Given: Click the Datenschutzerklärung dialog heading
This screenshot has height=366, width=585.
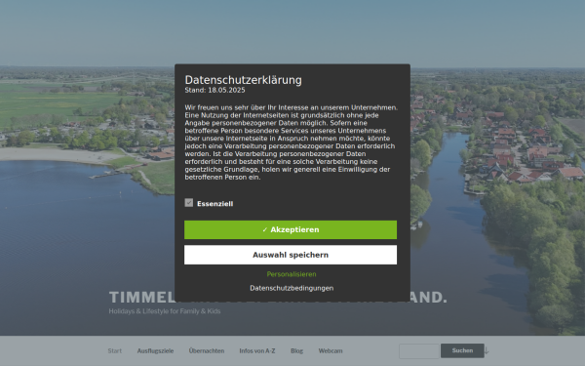Looking at the screenshot, I should click(243, 80).
